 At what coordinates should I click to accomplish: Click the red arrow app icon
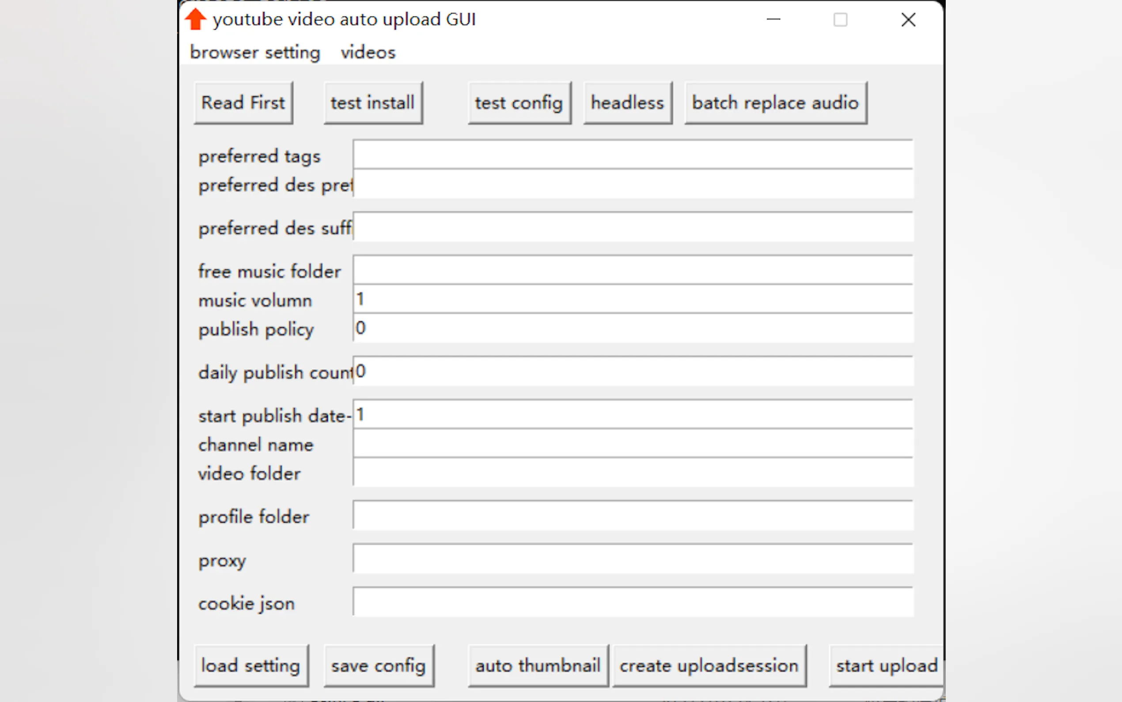pos(195,19)
